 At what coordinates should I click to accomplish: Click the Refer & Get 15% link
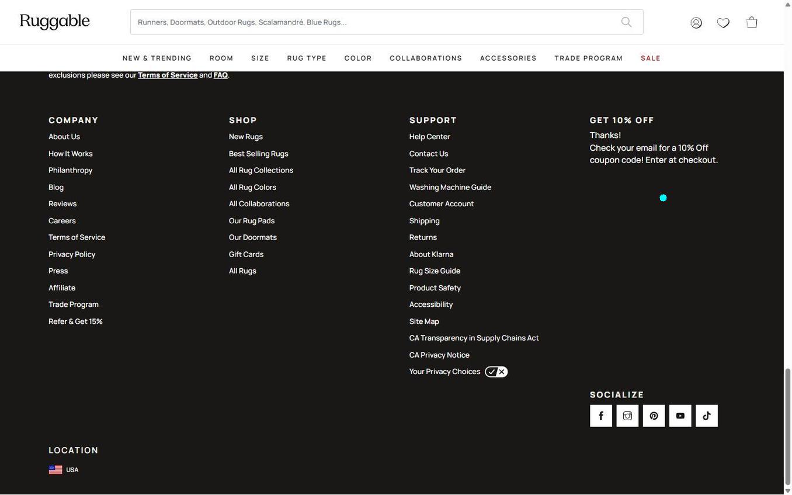tap(75, 321)
